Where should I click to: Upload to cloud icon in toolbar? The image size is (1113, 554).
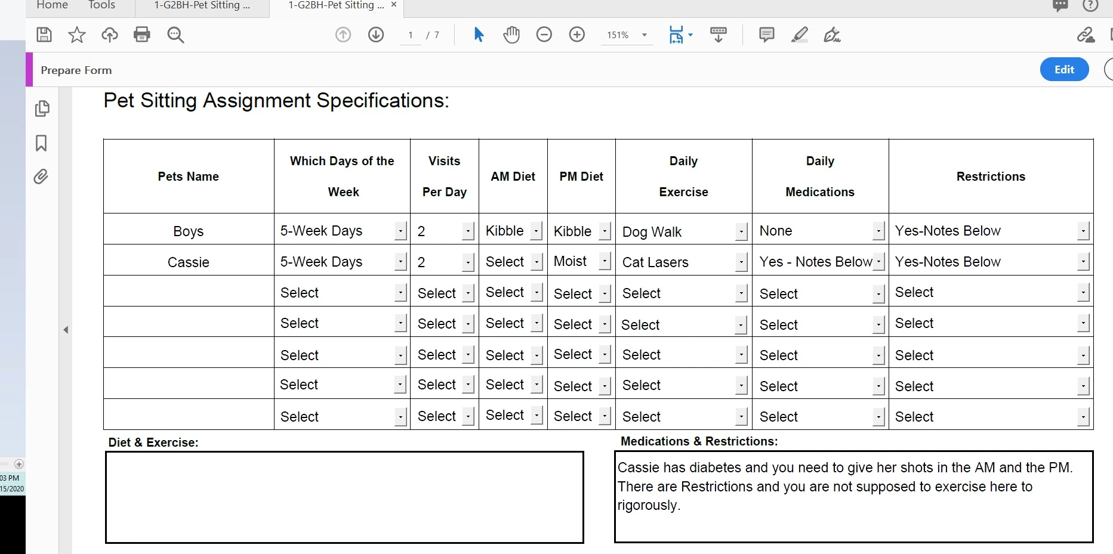[x=109, y=35]
